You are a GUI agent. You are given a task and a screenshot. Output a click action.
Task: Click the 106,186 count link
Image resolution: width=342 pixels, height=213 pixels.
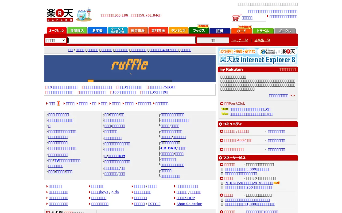(x=121, y=15)
